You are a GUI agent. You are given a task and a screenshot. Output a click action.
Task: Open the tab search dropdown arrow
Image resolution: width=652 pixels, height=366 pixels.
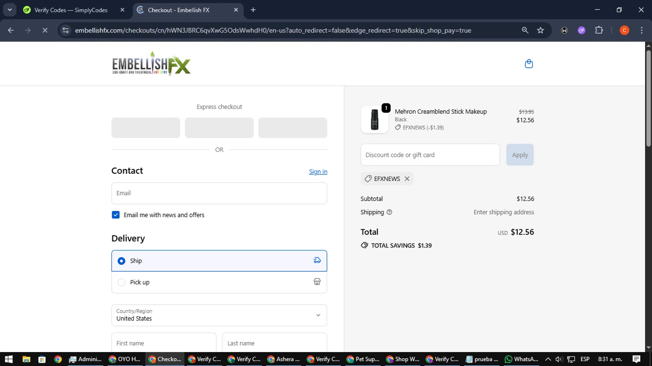pos(10,10)
